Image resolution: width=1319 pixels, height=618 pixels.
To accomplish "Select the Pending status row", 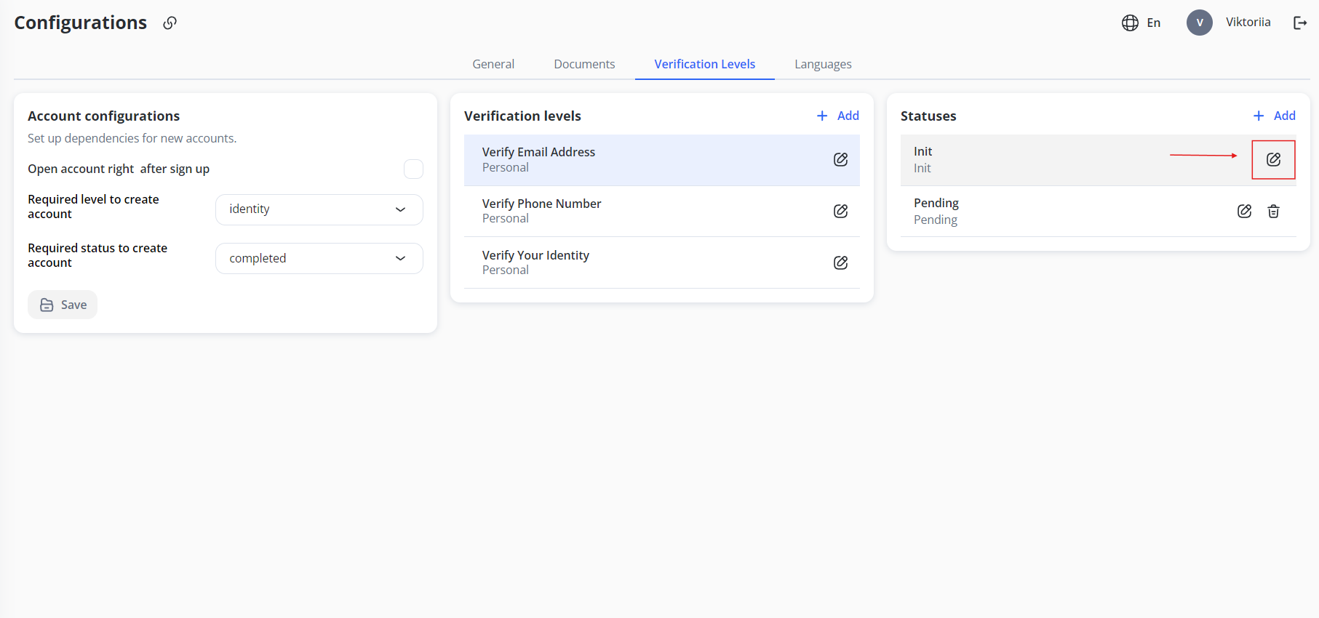I will 1098,211.
